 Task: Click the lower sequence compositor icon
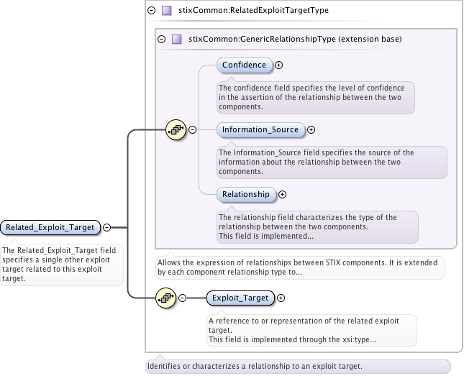pyautogui.click(x=165, y=298)
